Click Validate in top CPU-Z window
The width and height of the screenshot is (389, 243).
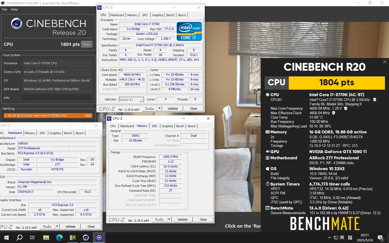[173, 109]
